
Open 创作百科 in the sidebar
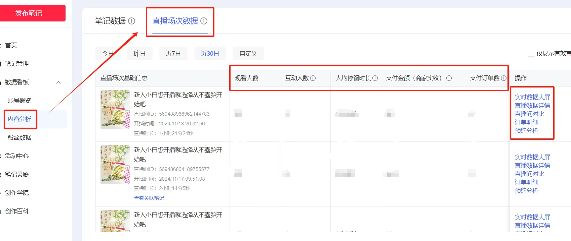17,211
